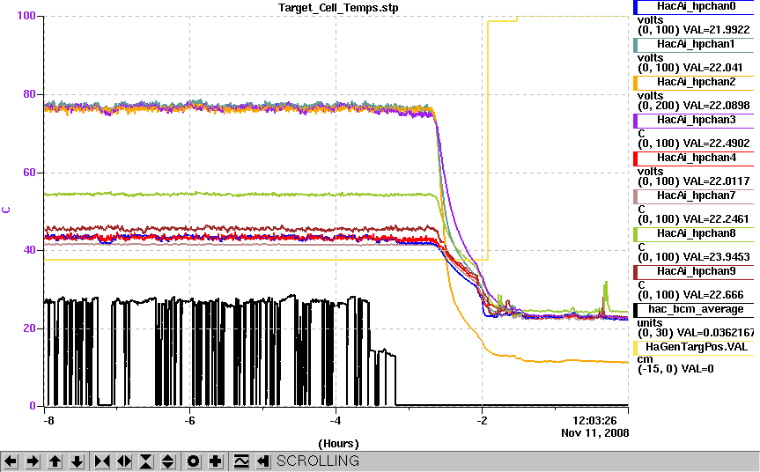This screenshot has height=472, width=760.
Task: Click the -6 tick on the time axis
Action: click(189, 420)
